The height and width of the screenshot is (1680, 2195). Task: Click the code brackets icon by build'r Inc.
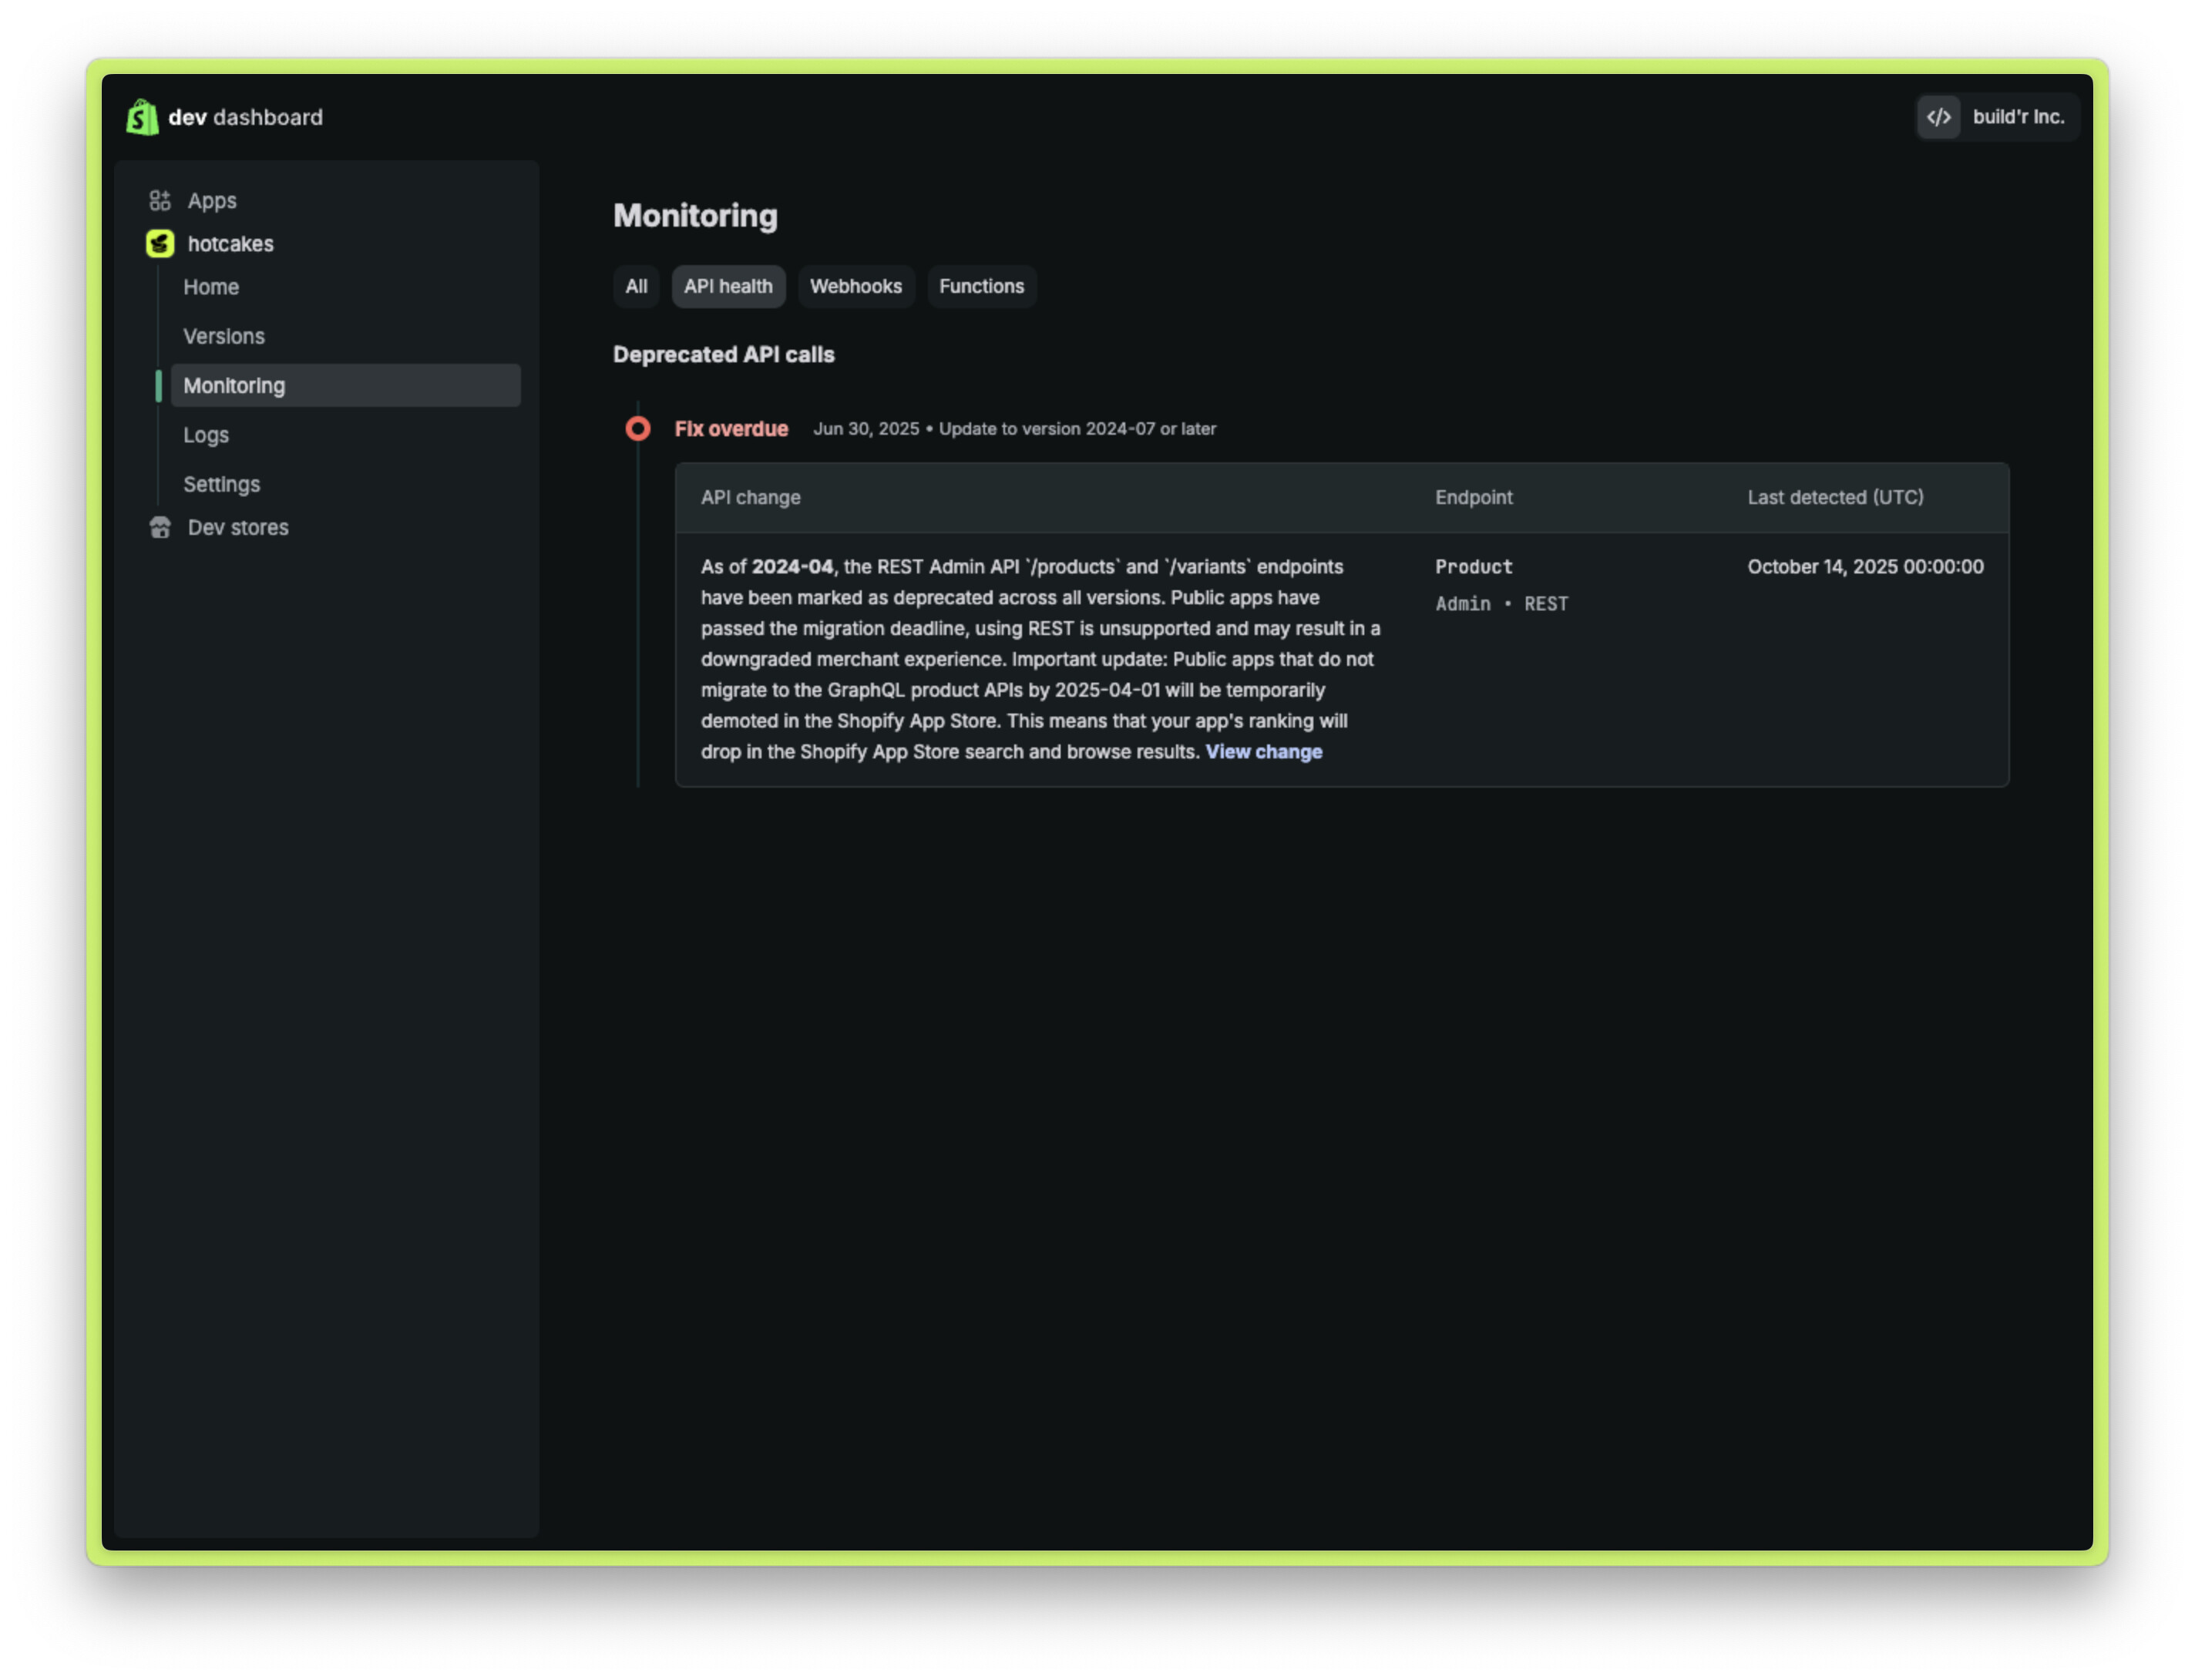(1939, 117)
